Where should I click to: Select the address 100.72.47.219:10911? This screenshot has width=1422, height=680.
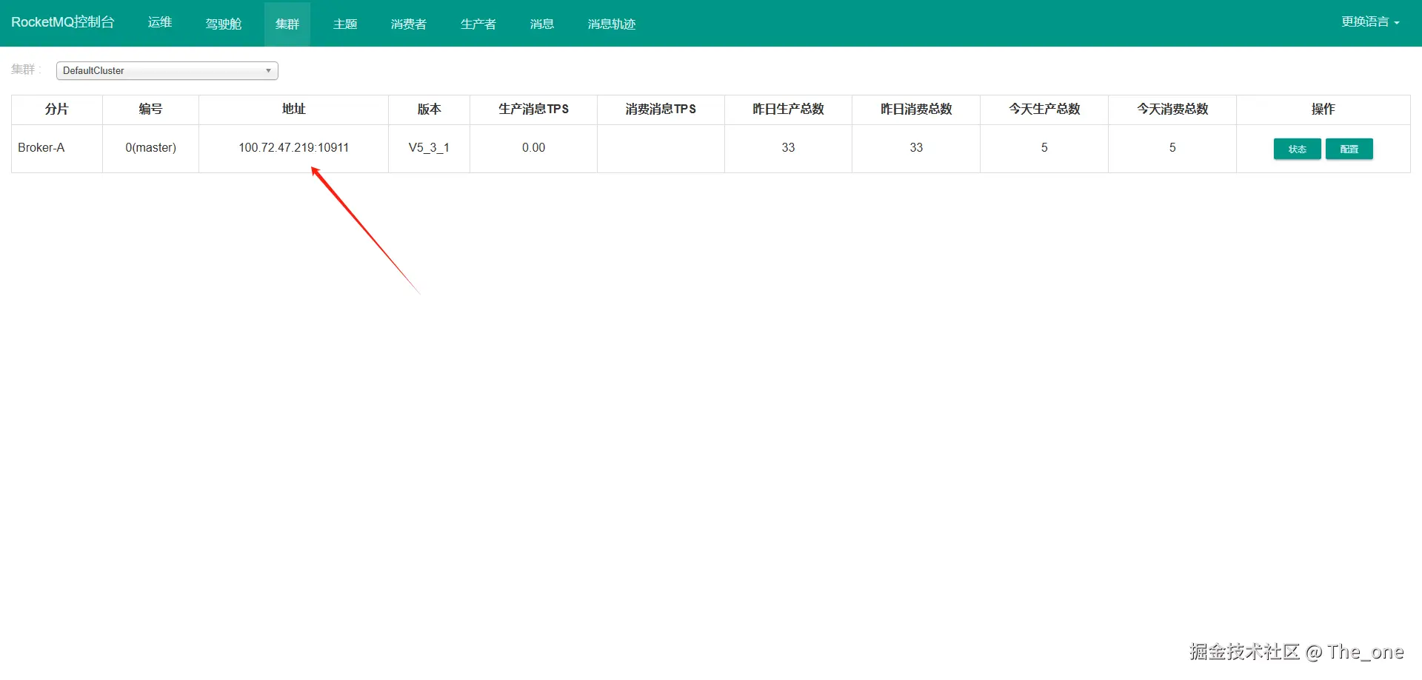coord(293,148)
